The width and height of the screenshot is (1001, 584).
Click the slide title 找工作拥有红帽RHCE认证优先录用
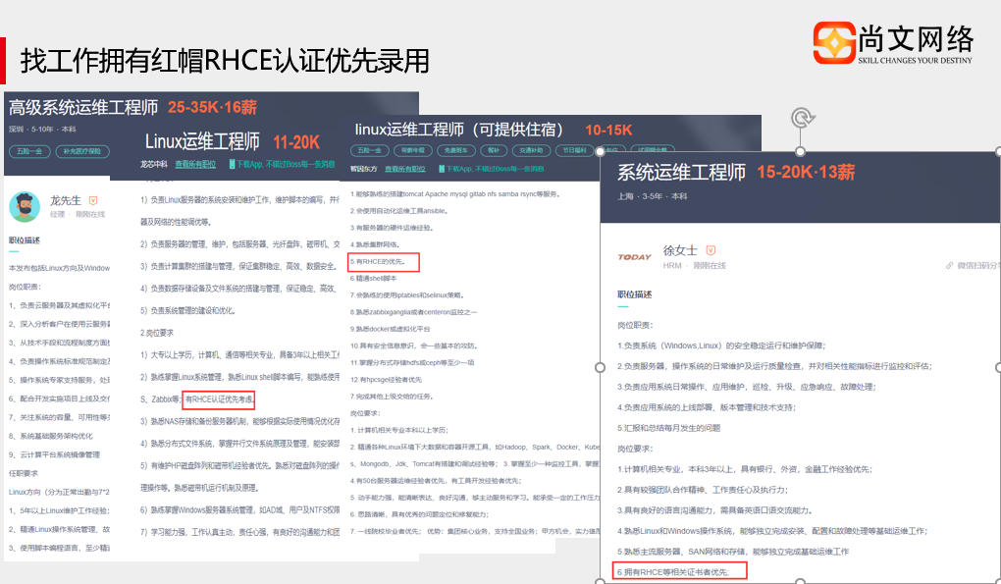coord(225,61)
